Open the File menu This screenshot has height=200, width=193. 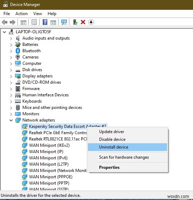point(7,14)
